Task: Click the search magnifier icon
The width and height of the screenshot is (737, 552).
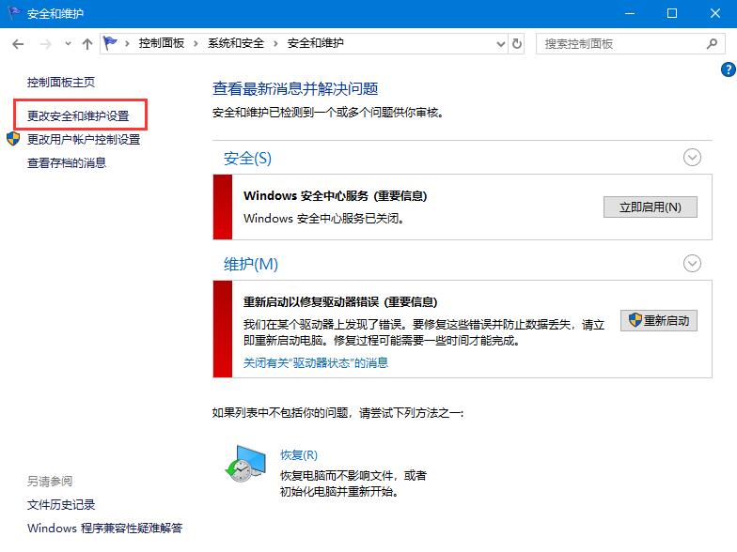Action: coord(712,43)
